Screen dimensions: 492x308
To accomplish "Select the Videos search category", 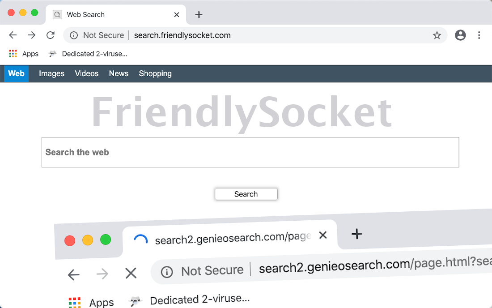I will pyautogui.click(x=86, y=73).
